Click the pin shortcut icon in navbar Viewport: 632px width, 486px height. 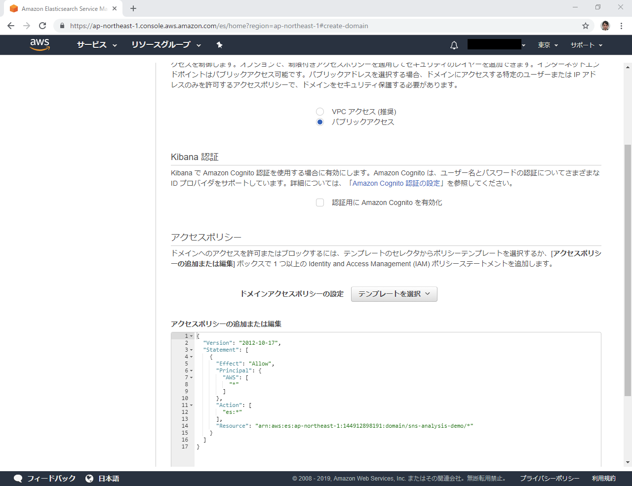(219, 45)
